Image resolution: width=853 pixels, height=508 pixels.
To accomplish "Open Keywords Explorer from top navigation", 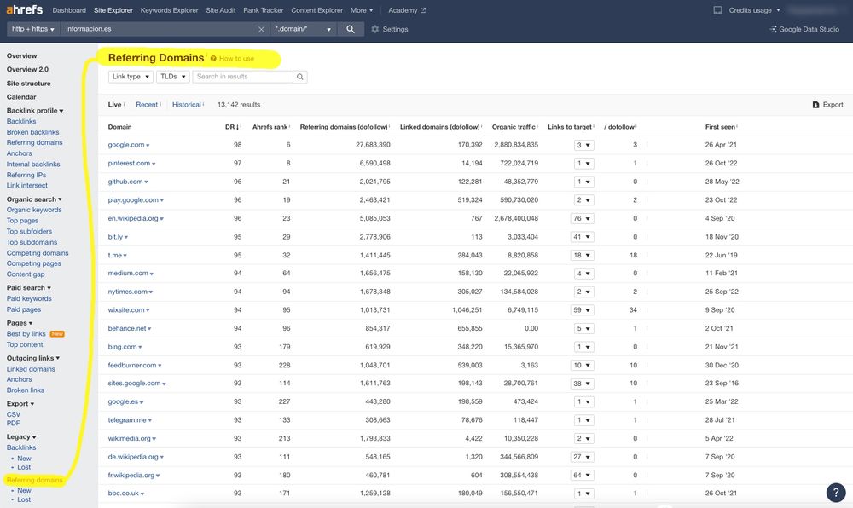I will pyautogui.click(x=169, y=10).
